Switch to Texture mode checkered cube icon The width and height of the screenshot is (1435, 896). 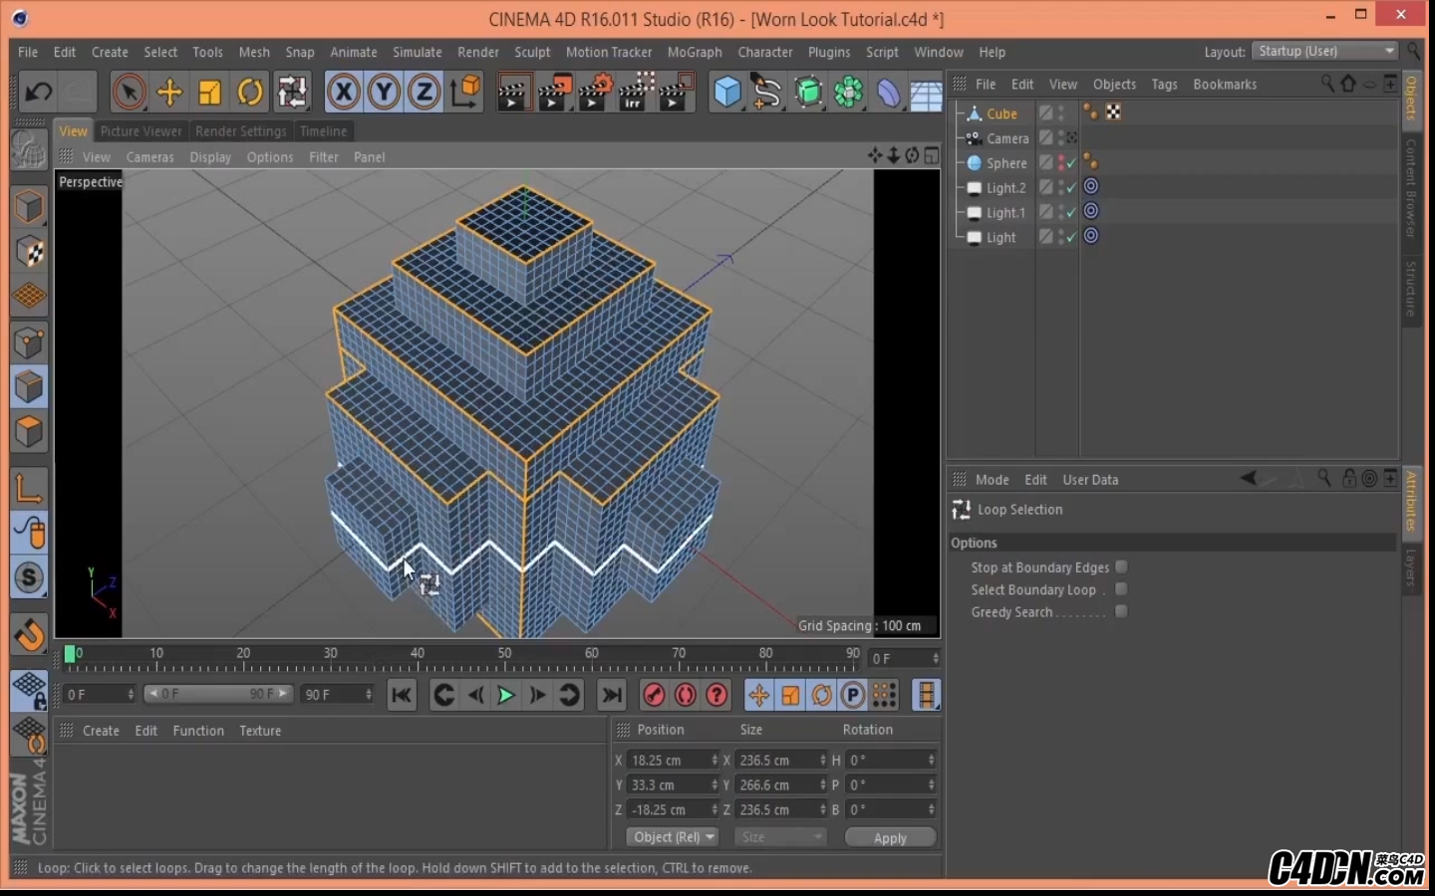tap(29, 252)
